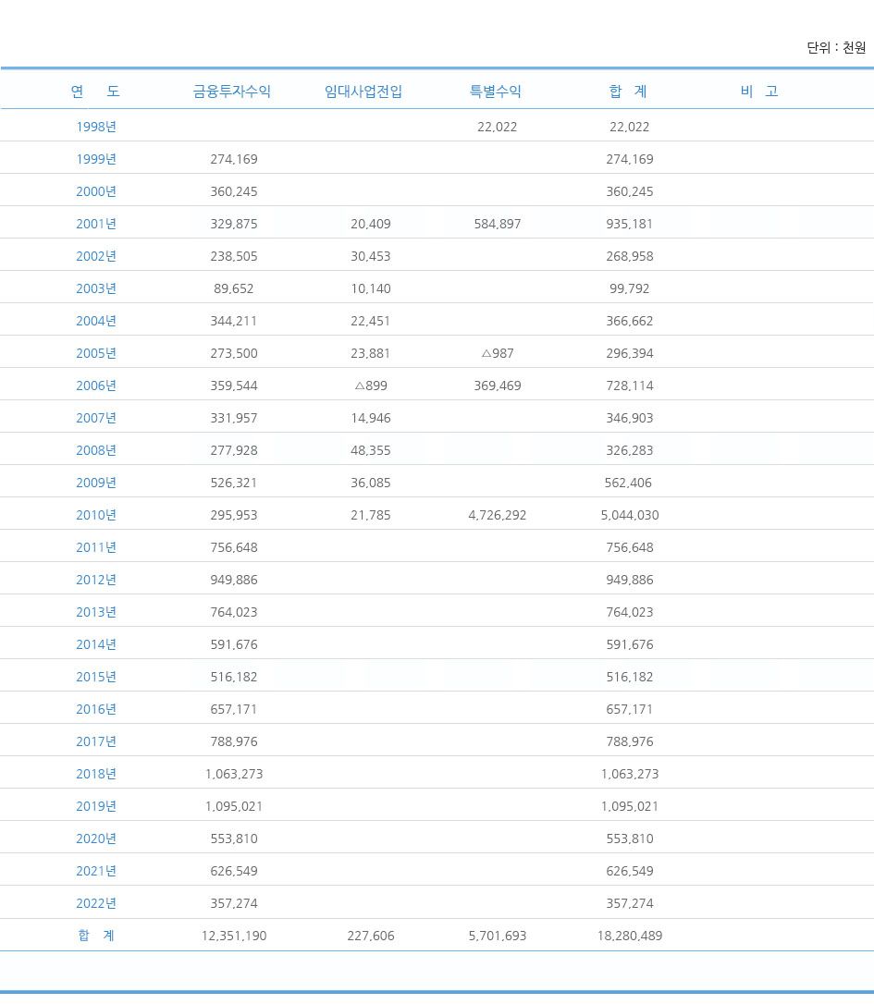
Task: Click the 2022년 year label
Action: 96,903
